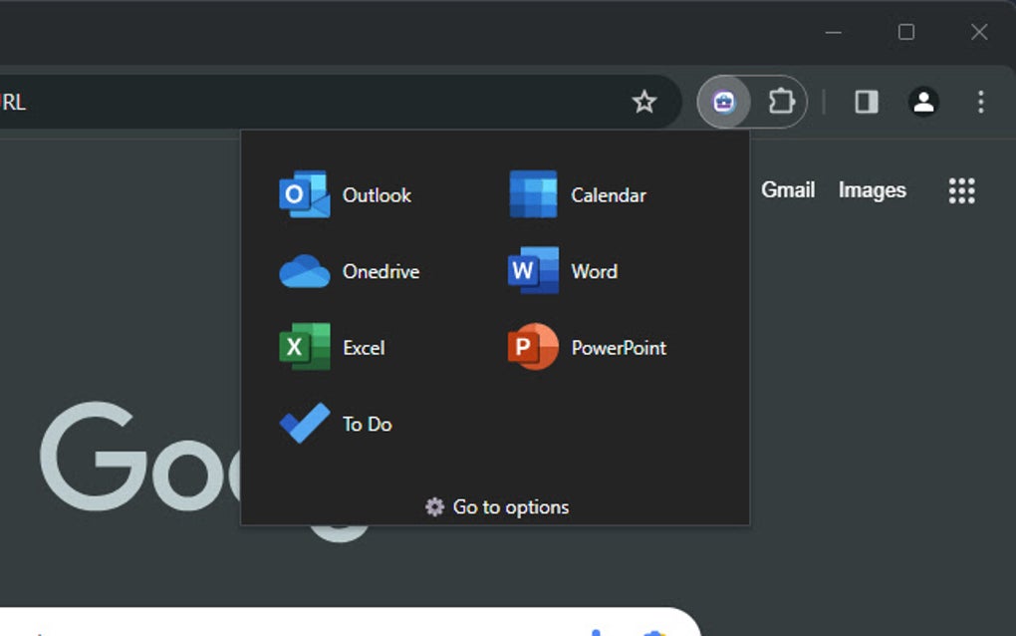
Task: Open the Extensions puzzle-piece menu
Action: [782, 102]
